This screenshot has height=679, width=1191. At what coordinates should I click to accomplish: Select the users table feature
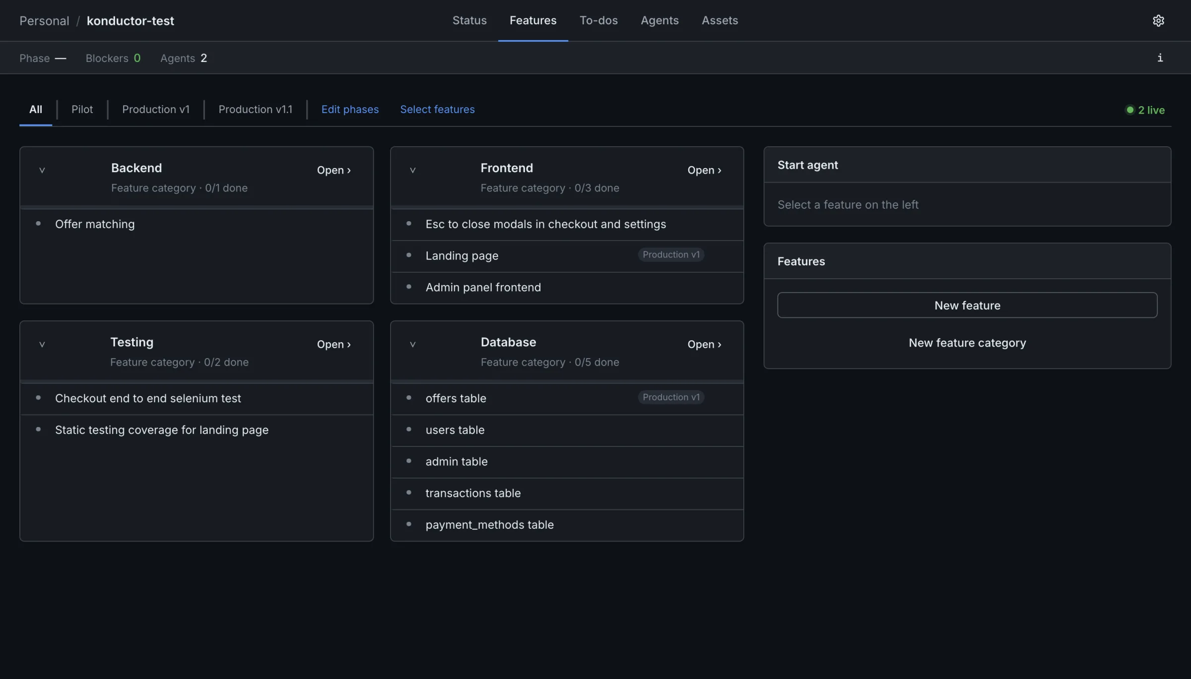(567, 430)
